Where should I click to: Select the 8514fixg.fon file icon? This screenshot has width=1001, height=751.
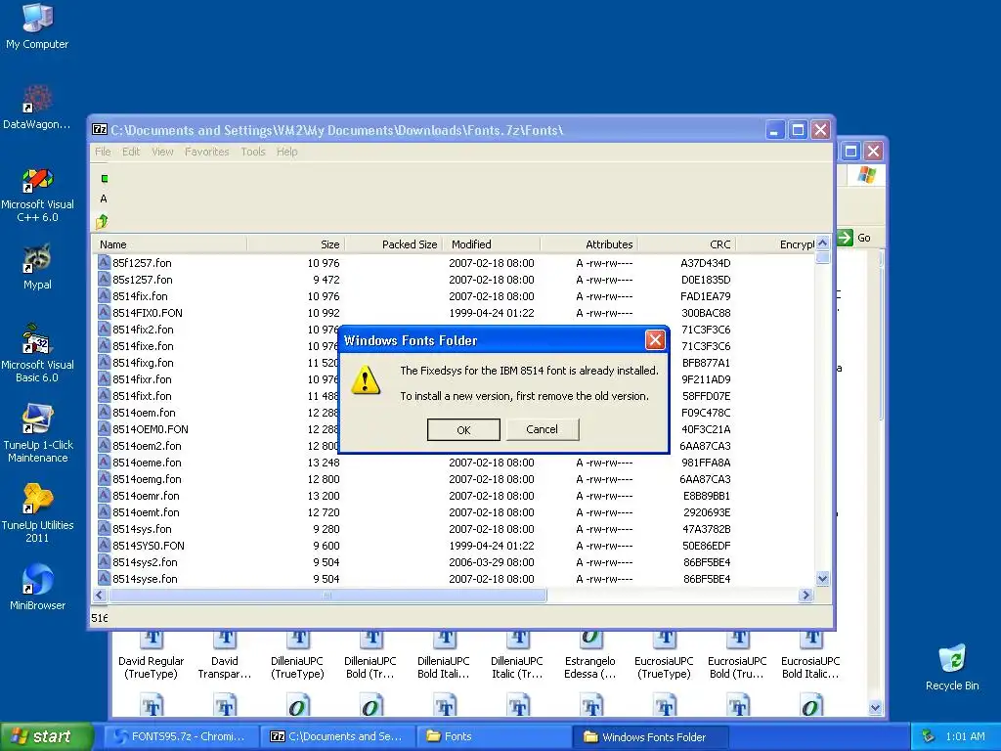tap(104, 362)
